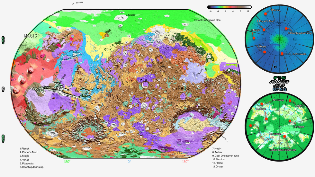
Task: Click the blue 0° longitude label below map
Action: (x=129, y=162)
